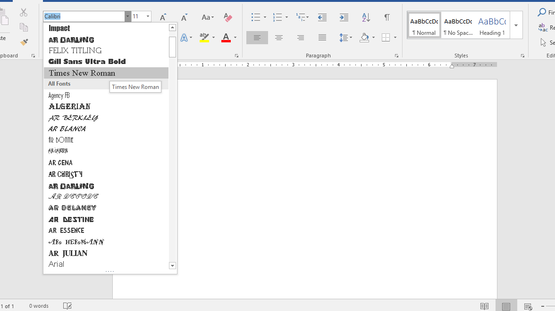Toggle Show/Hide paragraph marks
The image size is (555, 311).
[387, 17]
